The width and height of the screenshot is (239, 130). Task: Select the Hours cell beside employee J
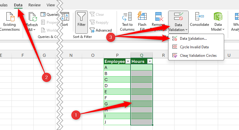coord(141,122)
